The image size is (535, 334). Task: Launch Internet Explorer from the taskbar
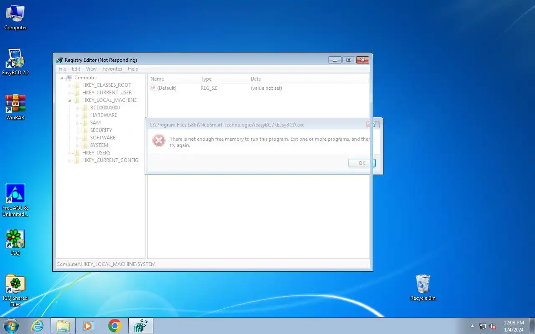(x=38, y=326)
